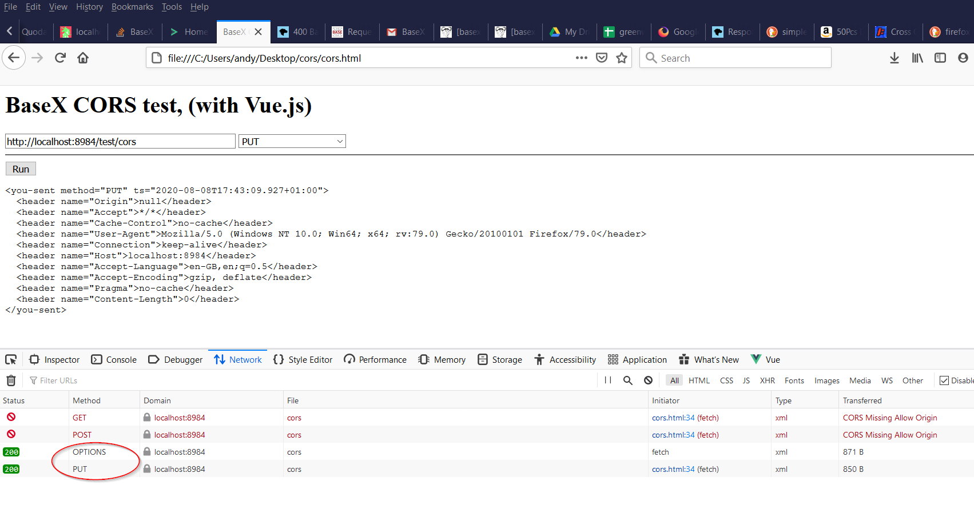This screenshot has height=529, width=974.
Task: Filter requests by HTML
Action: [699, 380]
